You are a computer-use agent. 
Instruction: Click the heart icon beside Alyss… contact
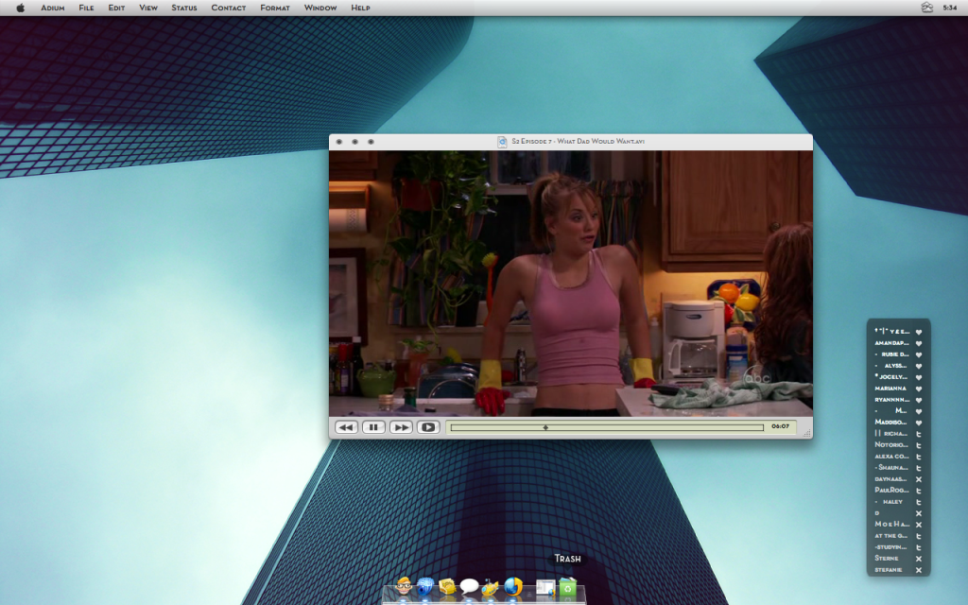[x=919, y=366]
